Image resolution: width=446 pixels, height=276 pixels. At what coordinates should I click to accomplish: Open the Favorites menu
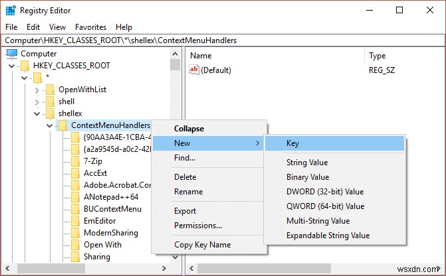(90, 27)
